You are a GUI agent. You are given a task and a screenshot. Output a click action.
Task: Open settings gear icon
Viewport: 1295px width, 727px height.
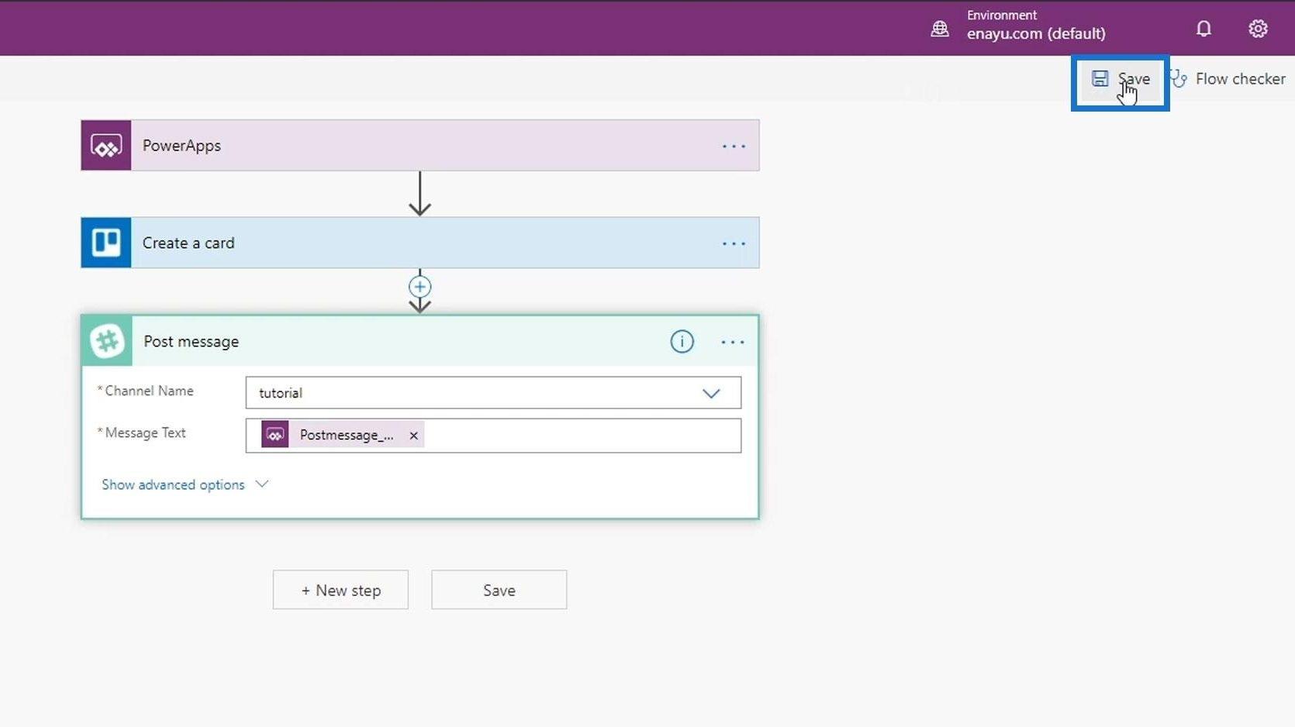(1258, 29)
